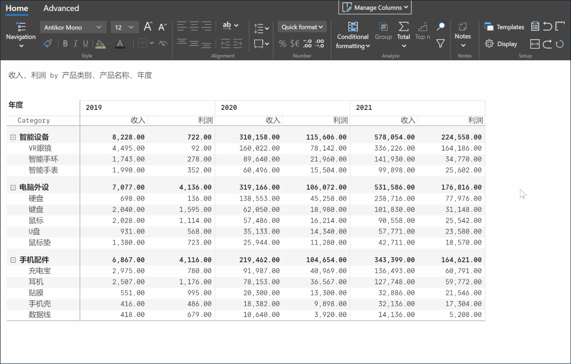Click the fill color bucket swatch

pos(100,44)
